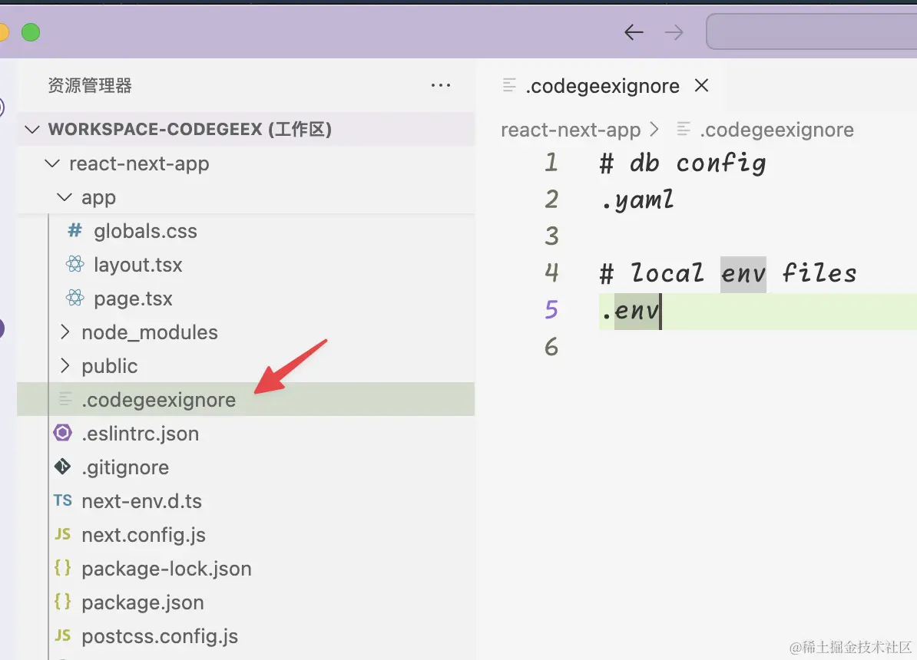Click the '.yaml' line in editor
Image resolution: width=917 pixels, height=660 pixels.
637,200
